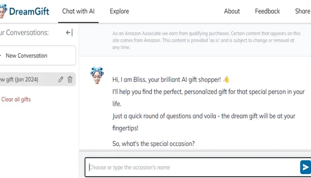The width and height of the screenshot is (311, 178).
Task: Click Bliss's avatar picture in the chat
Action: 97,76
